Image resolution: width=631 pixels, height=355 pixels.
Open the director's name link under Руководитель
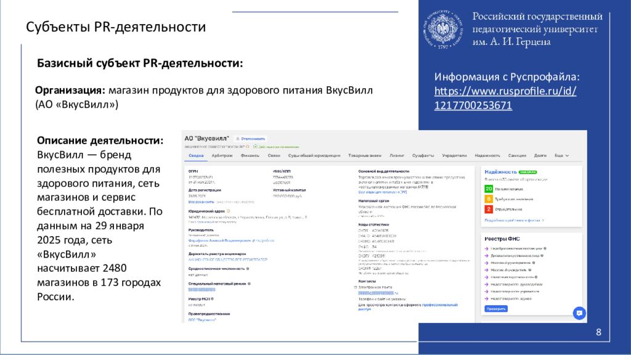pyautogui.click(x=219, y=240)
